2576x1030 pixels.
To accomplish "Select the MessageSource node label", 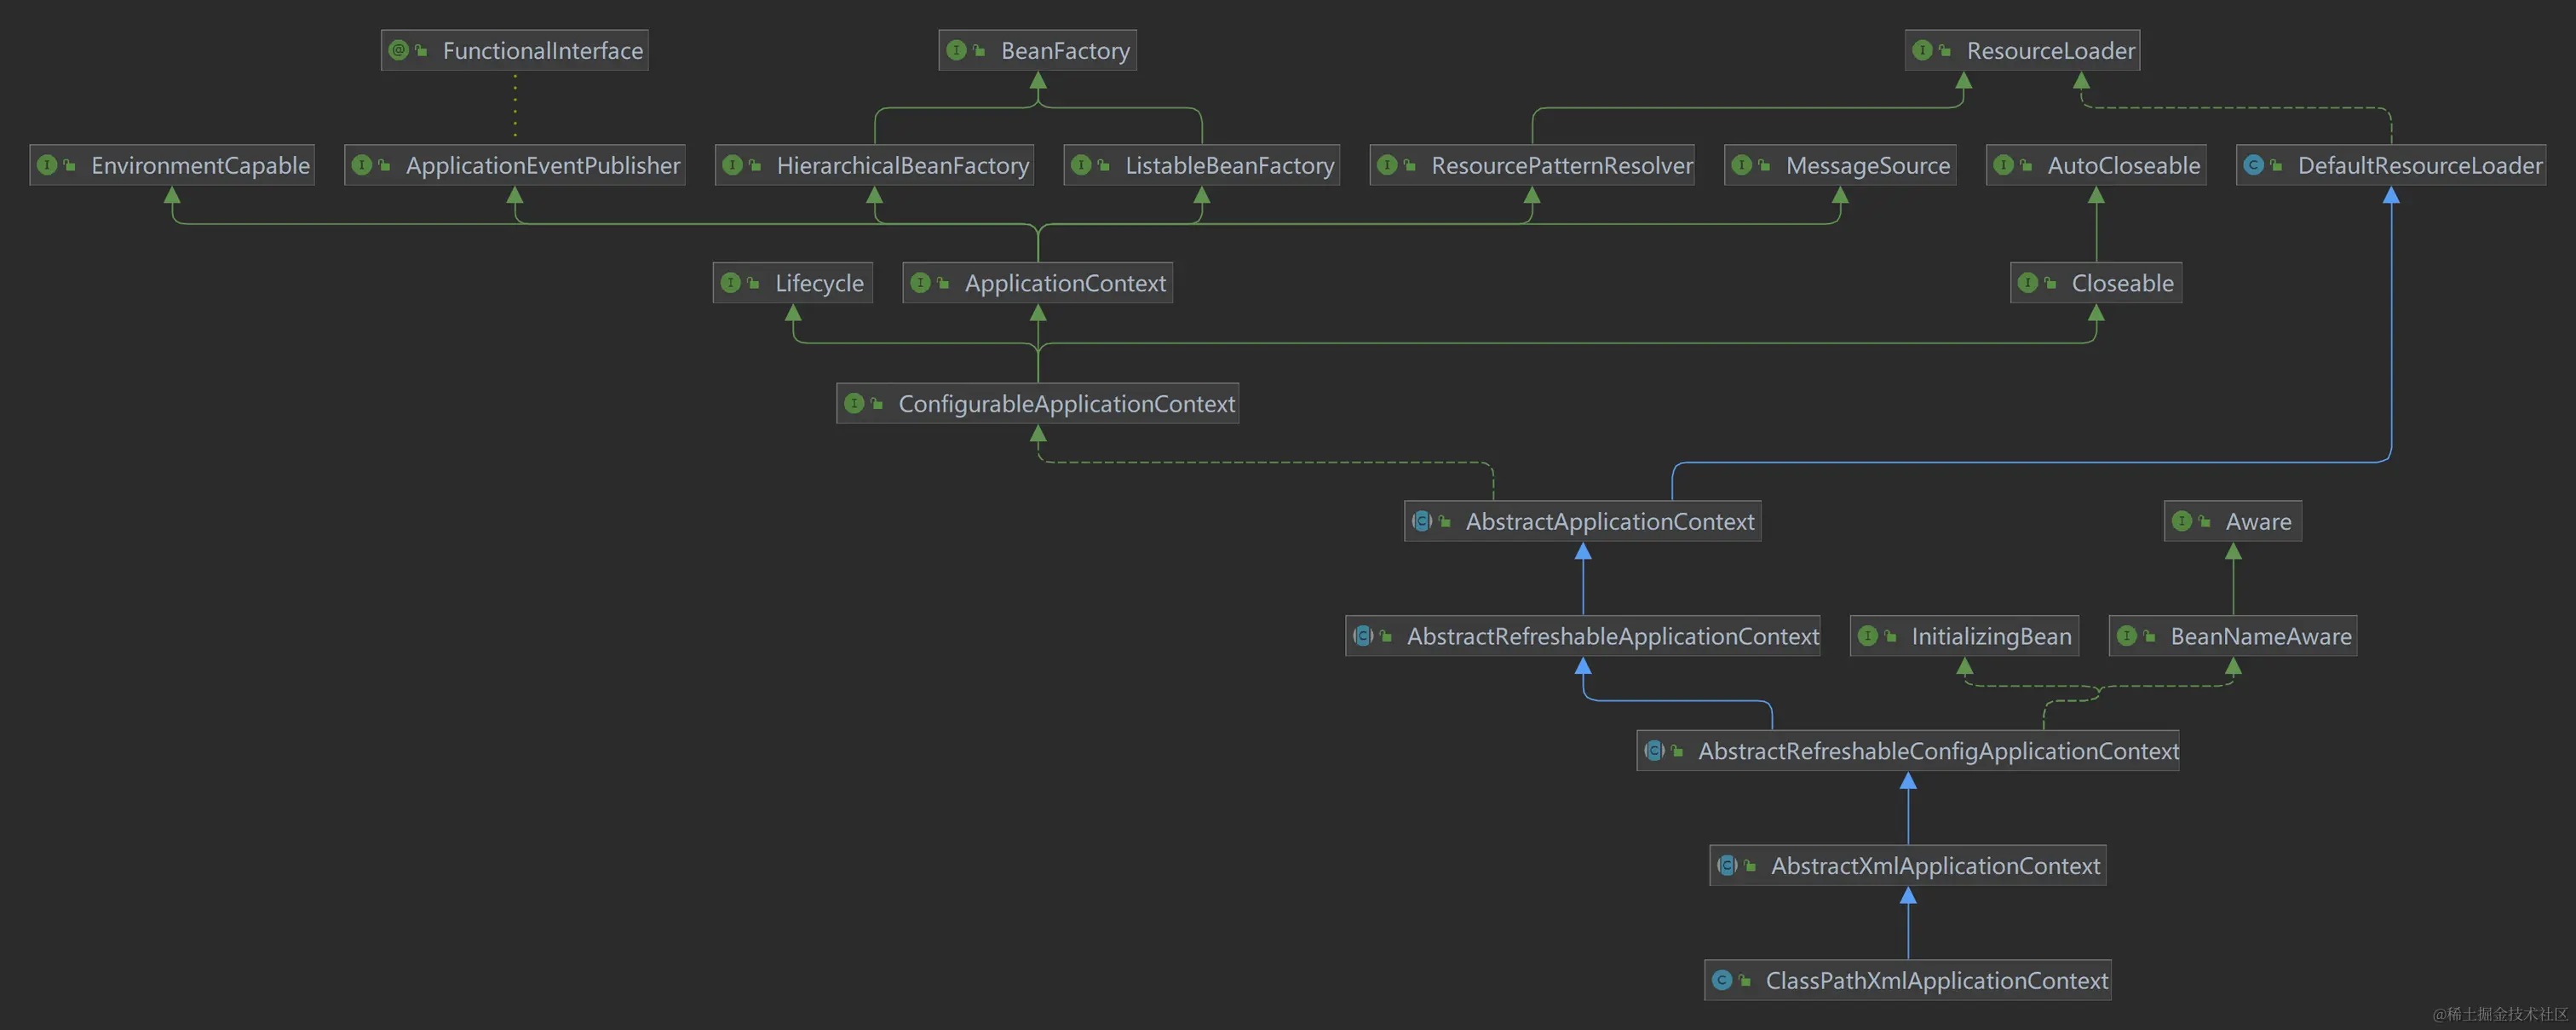I will 1868,165.
